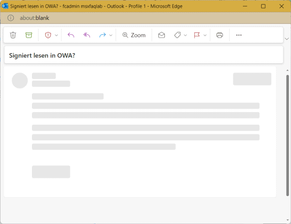
Task: Archive the message with the green box icon
Action: pos(28,35)
